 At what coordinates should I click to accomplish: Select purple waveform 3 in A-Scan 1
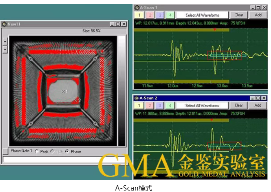(160, 15)
